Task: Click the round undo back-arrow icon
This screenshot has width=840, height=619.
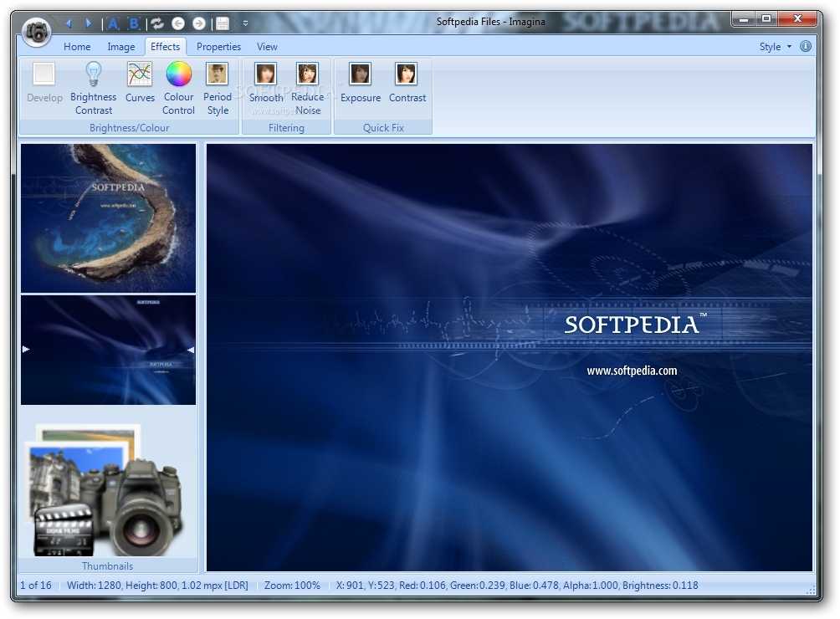Action: [x=178, y=23]
